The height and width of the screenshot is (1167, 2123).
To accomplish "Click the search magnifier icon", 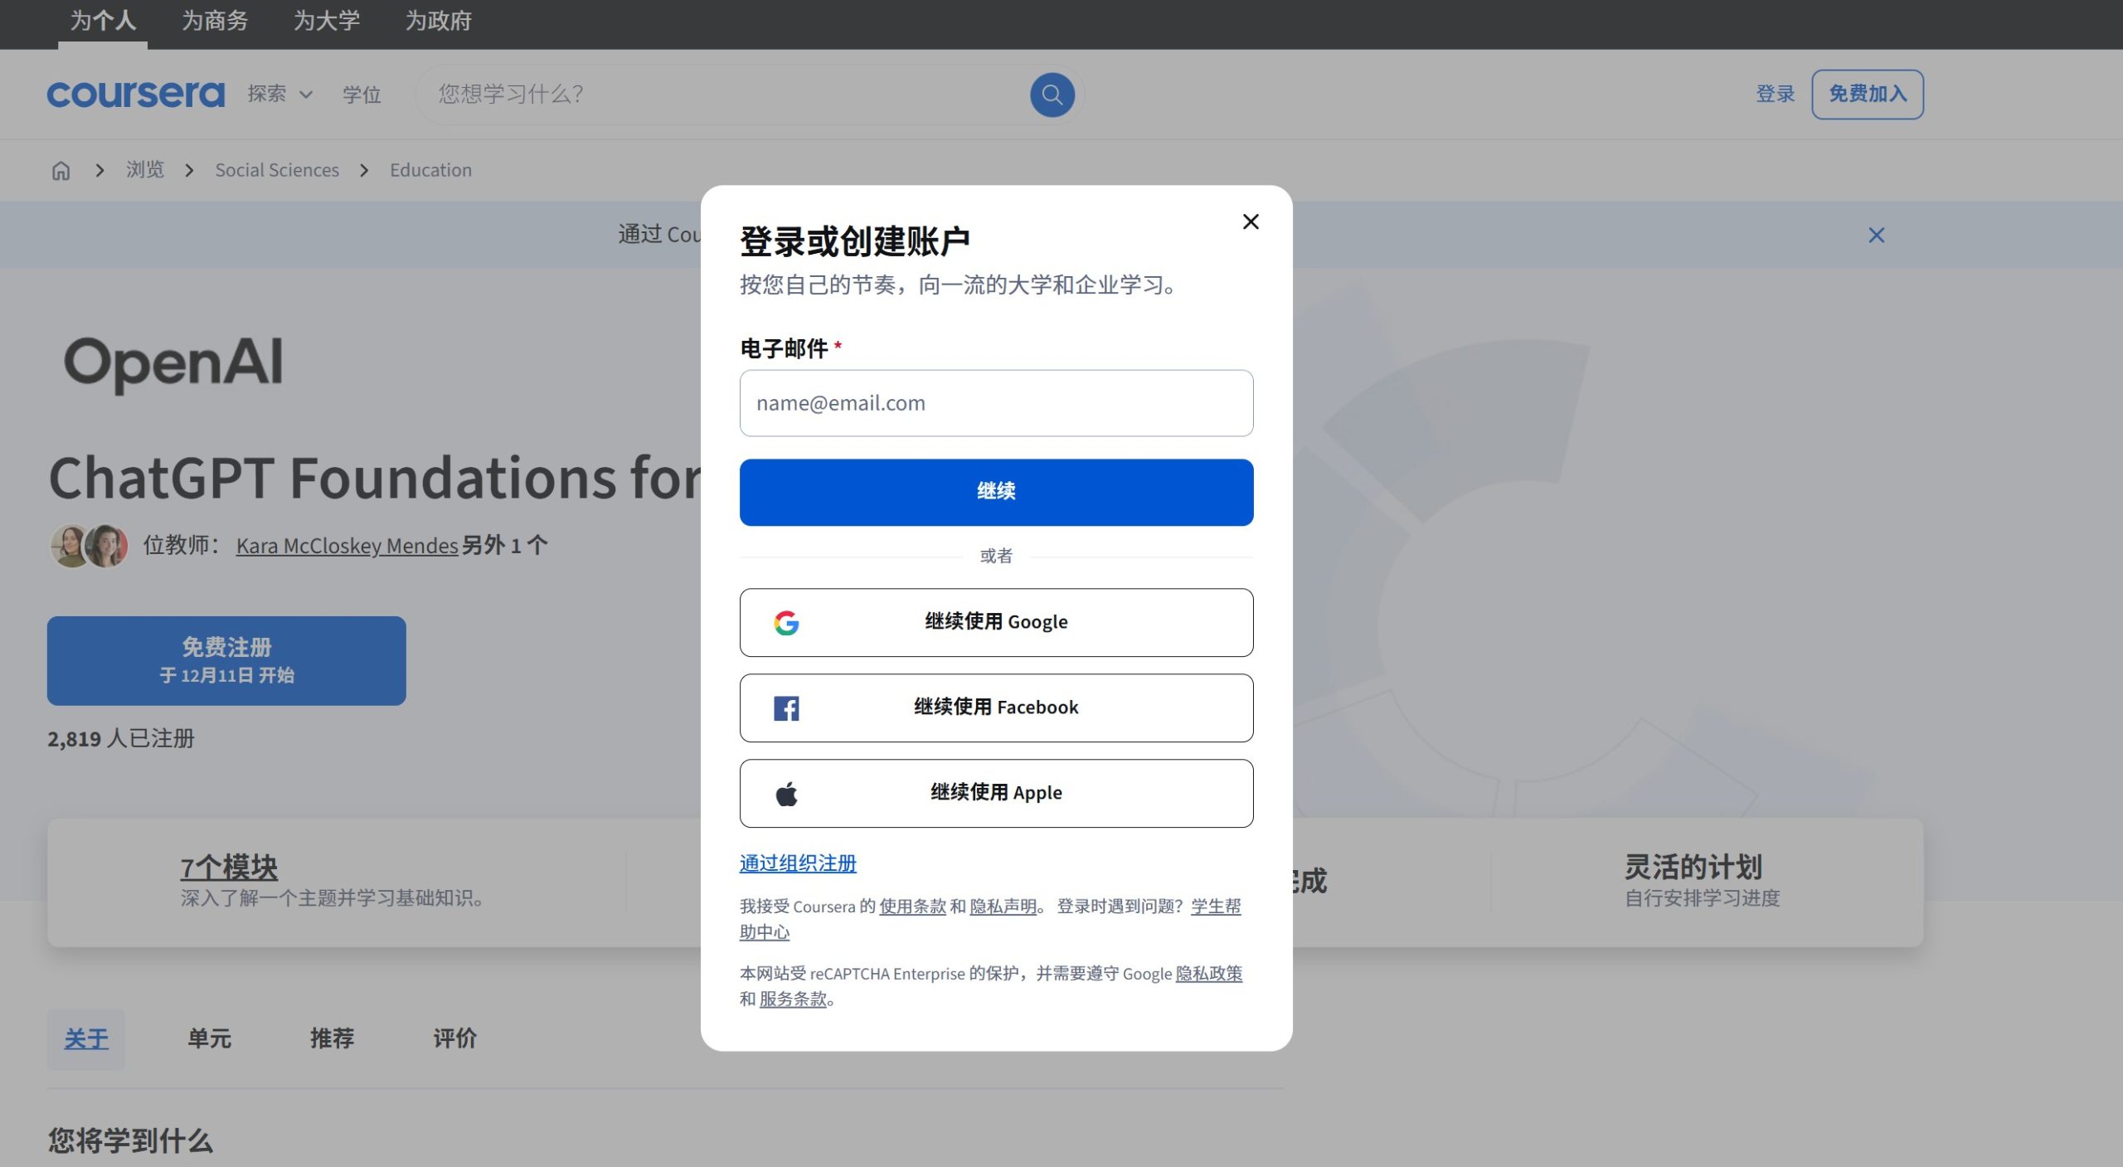I will [1052, 94].
